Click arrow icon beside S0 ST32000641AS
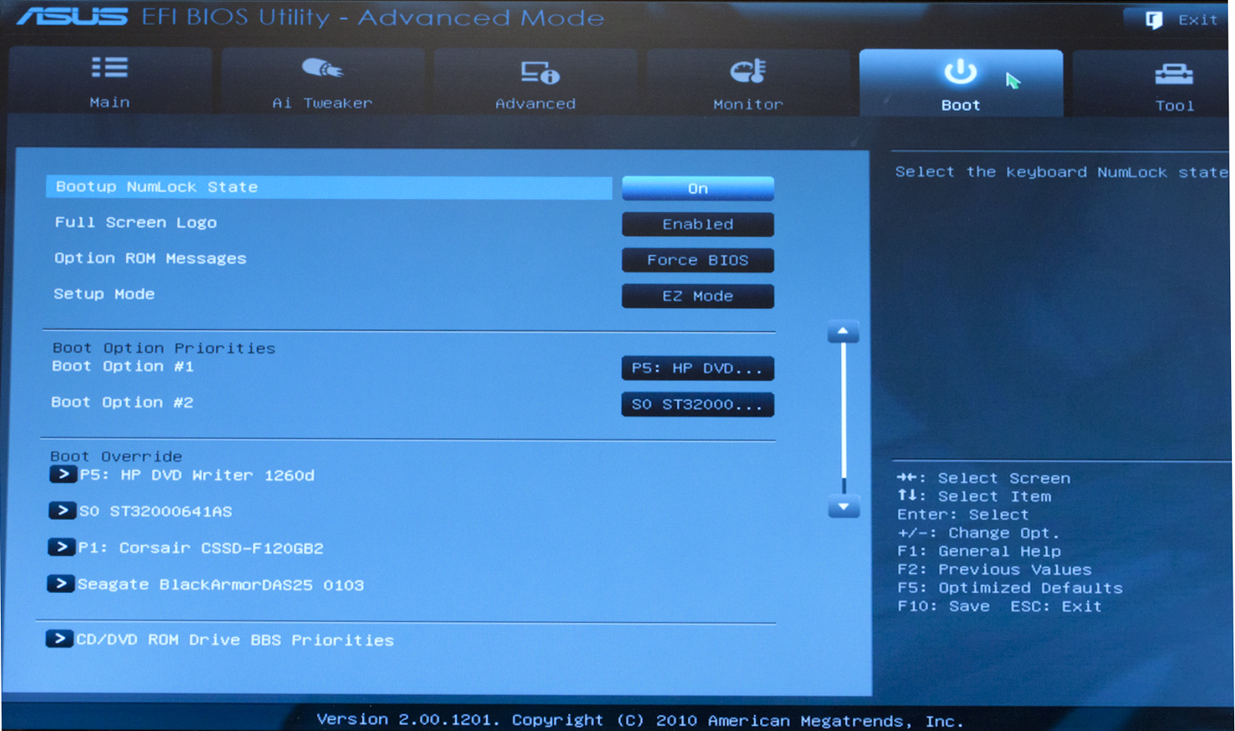1235x731 pixels. tap(63, 510)
